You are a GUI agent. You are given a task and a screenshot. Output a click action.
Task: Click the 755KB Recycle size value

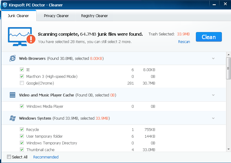150,129
